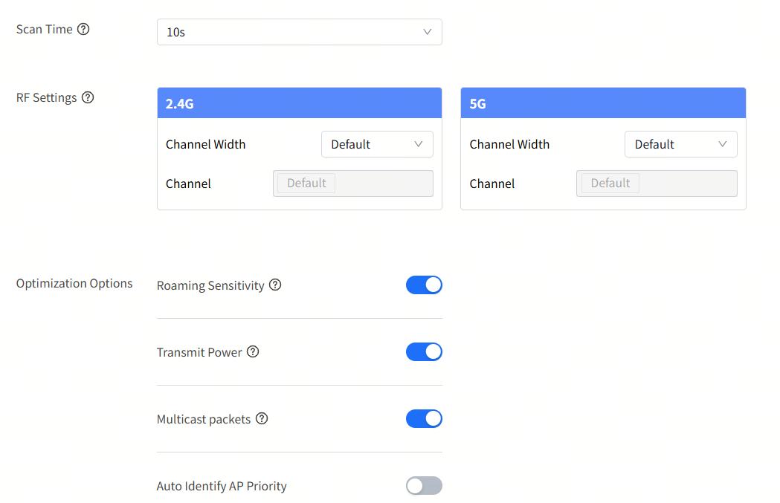Click the Auto Identify AP Priority label
This screenshot has width=780, height=503.
pos(222,487)
